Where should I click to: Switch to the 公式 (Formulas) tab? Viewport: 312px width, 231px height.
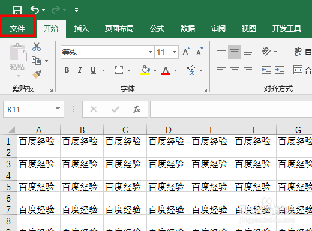pyautogui.click(x=157, y=28)
